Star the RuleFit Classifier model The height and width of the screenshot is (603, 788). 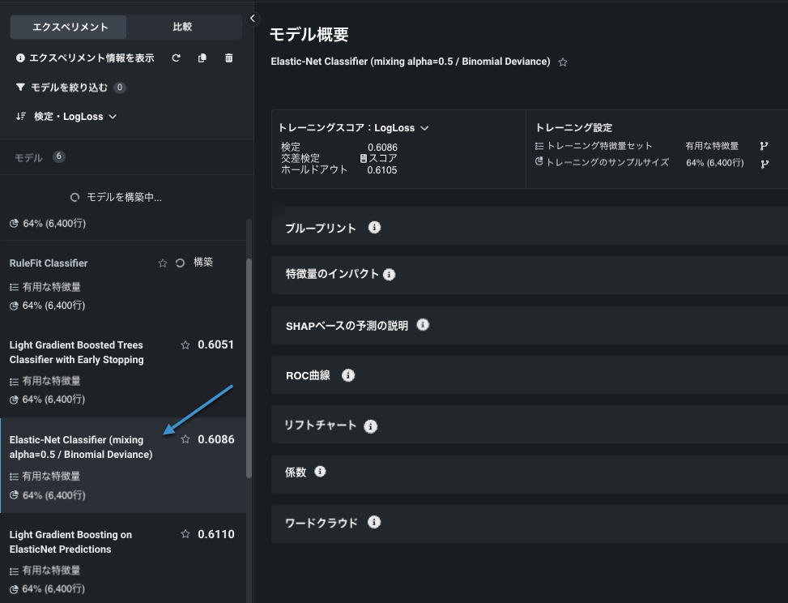(x=163, y=263)
